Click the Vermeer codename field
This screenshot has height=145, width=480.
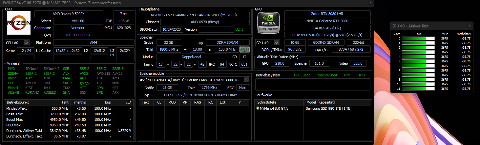pos(78,28)
